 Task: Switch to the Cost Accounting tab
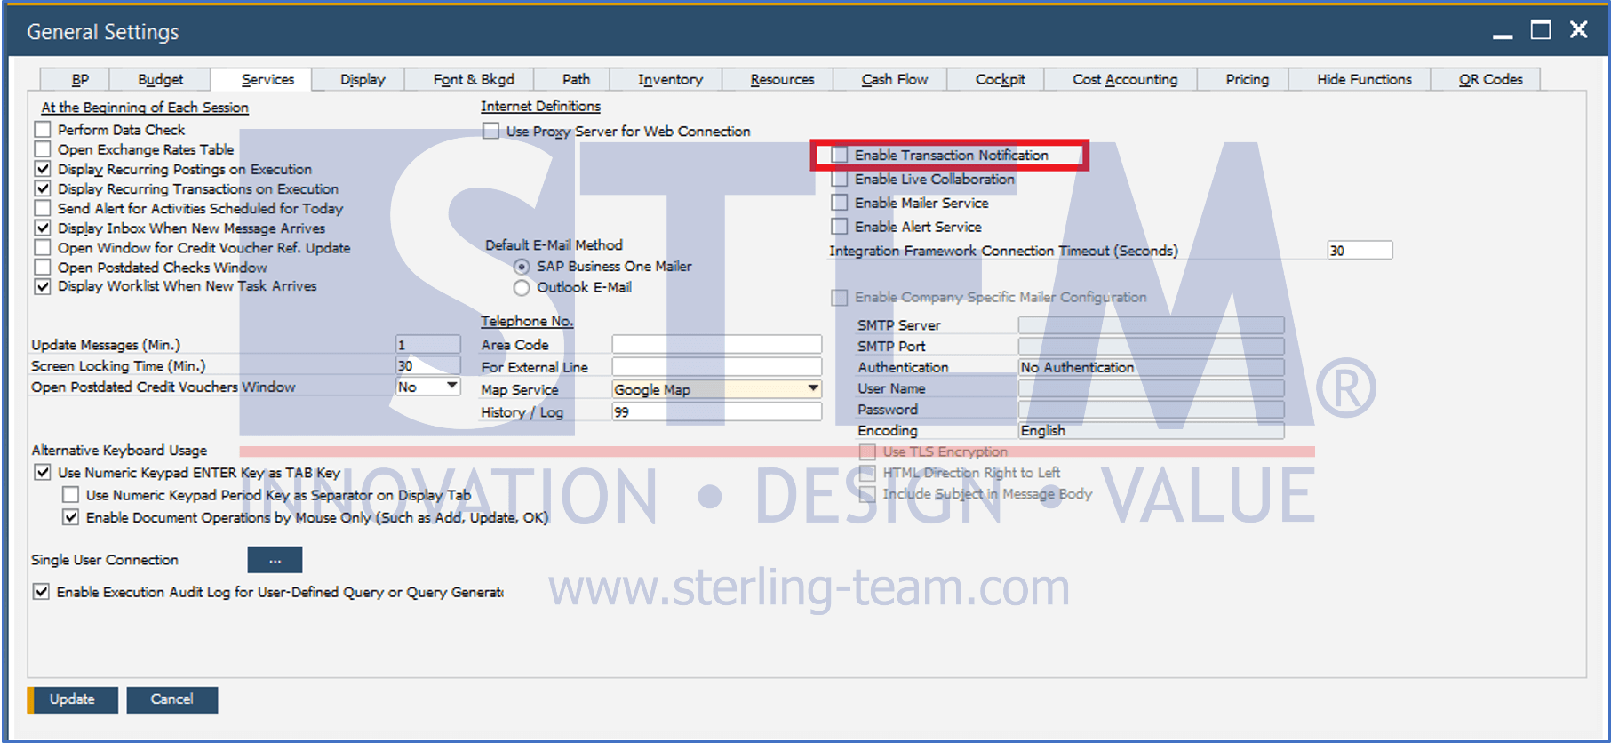(1124, 79)
